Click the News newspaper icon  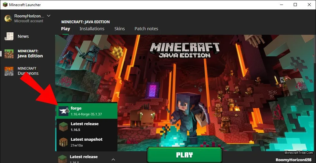coord(9,36)
